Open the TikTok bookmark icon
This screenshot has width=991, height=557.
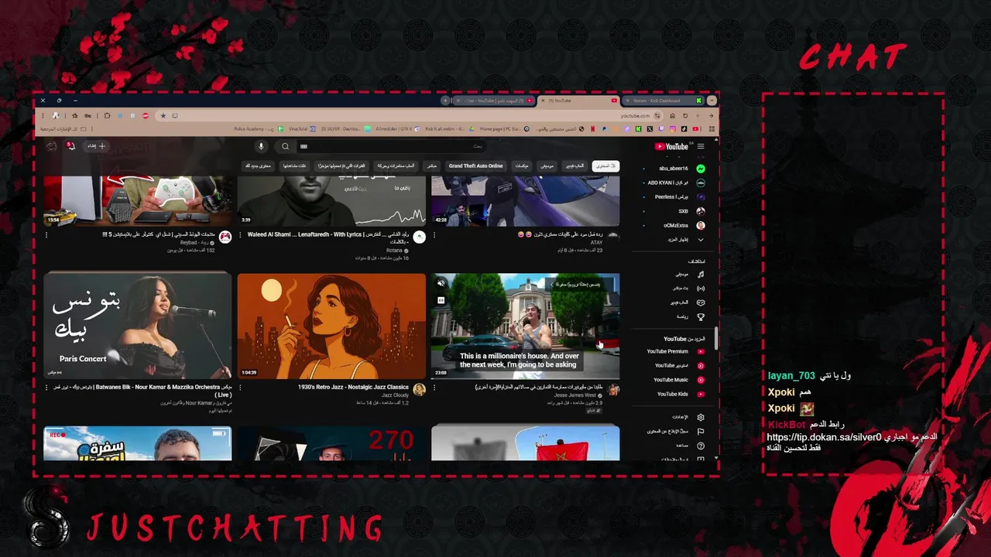pyautogui.click(x=684, y=129)
